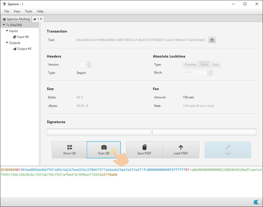Toggle the connection switch in the status bar
Image resolution: width=263 pixels, height=207 pixels.
257,202
